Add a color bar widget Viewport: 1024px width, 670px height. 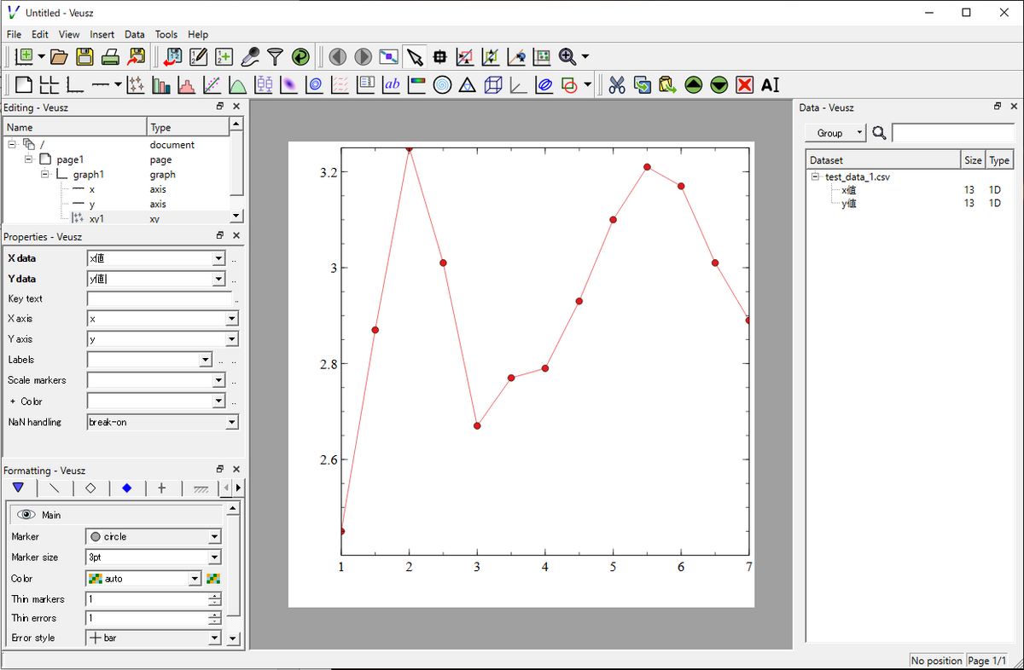point(416,84)
